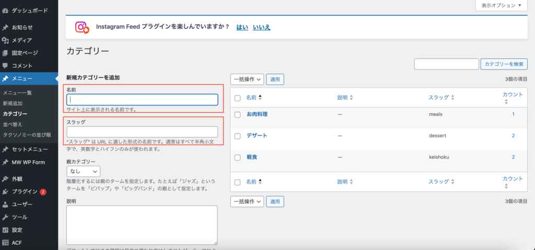
Task: Click the プラグイン plug icon
Action: coord(5,192)
